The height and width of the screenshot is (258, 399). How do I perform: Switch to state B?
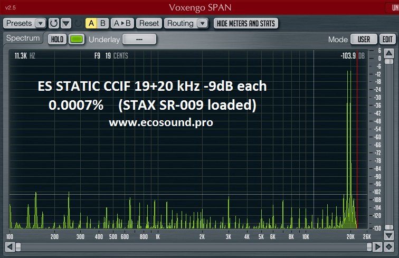click(x=103, y=23)
